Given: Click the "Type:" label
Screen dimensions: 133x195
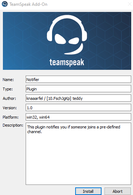Looking at the screenshot, I should coord(8,89).
